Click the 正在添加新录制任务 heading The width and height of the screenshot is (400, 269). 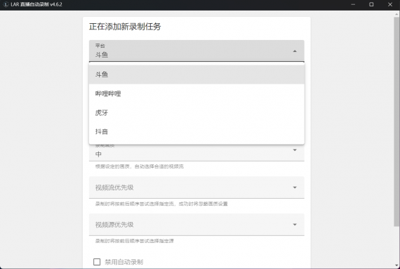[x=125, y=27]
